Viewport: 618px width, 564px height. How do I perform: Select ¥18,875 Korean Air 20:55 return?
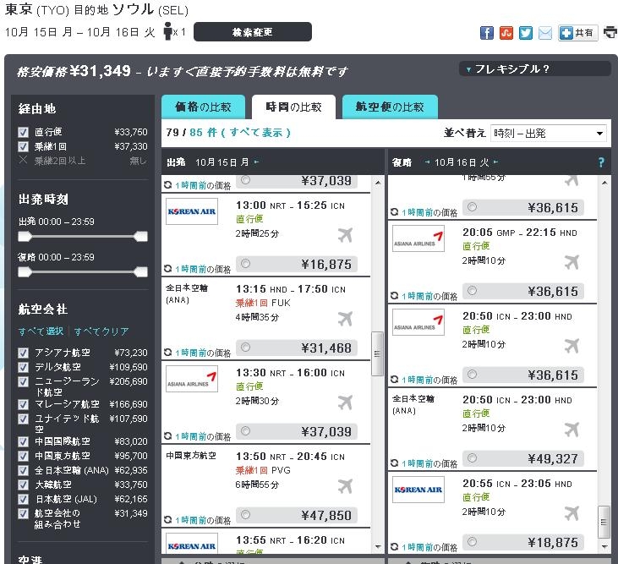473,541
